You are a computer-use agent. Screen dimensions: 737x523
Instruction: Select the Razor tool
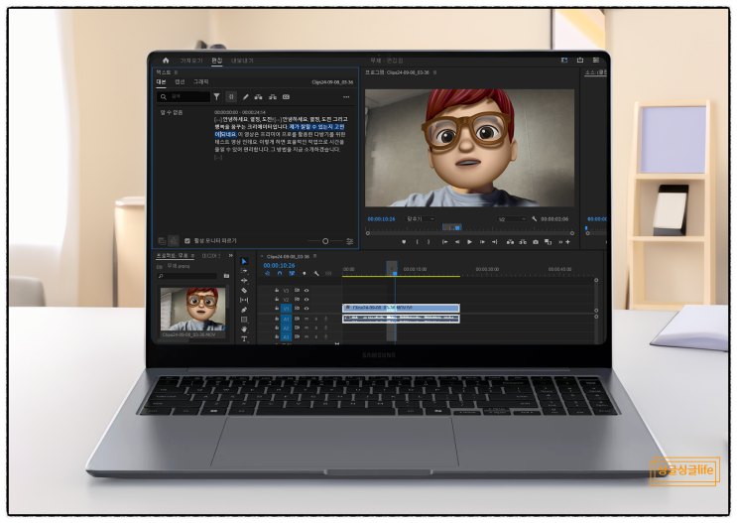pyautogui.click(x=244, y=290)
